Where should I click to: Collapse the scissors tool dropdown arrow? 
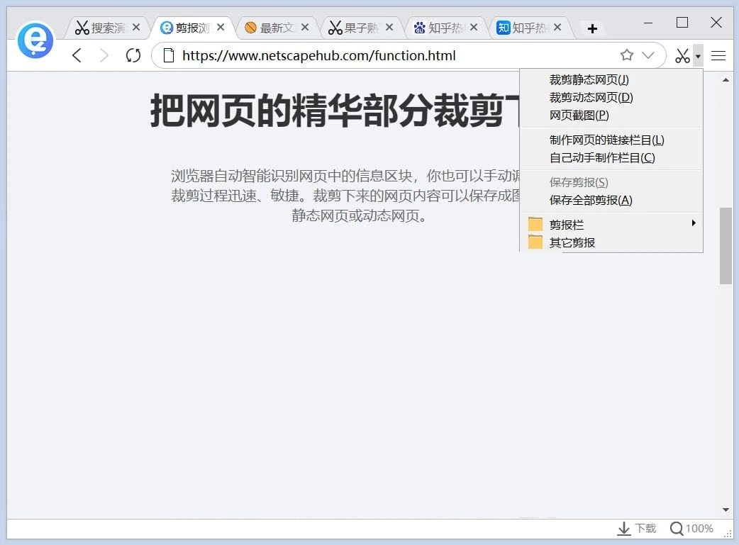tap(698, 55)
